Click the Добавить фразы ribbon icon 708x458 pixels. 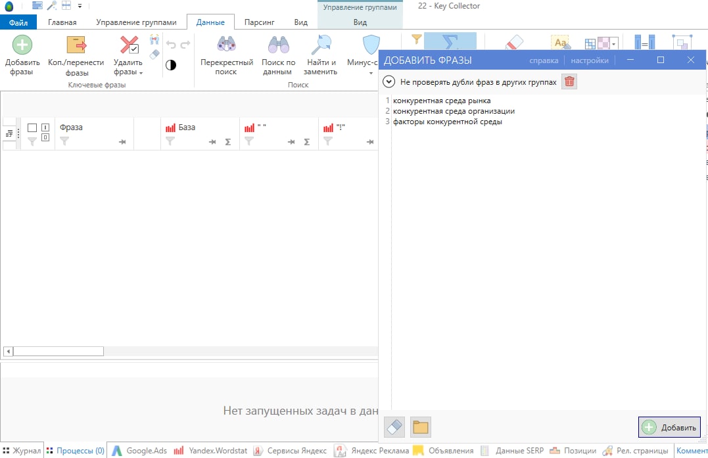[22, 46]
